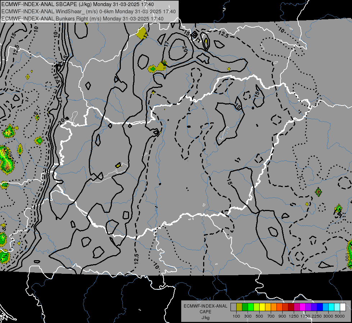
Task: Click the 3000 value on the legend scale
Action: [x=328, y=316]
